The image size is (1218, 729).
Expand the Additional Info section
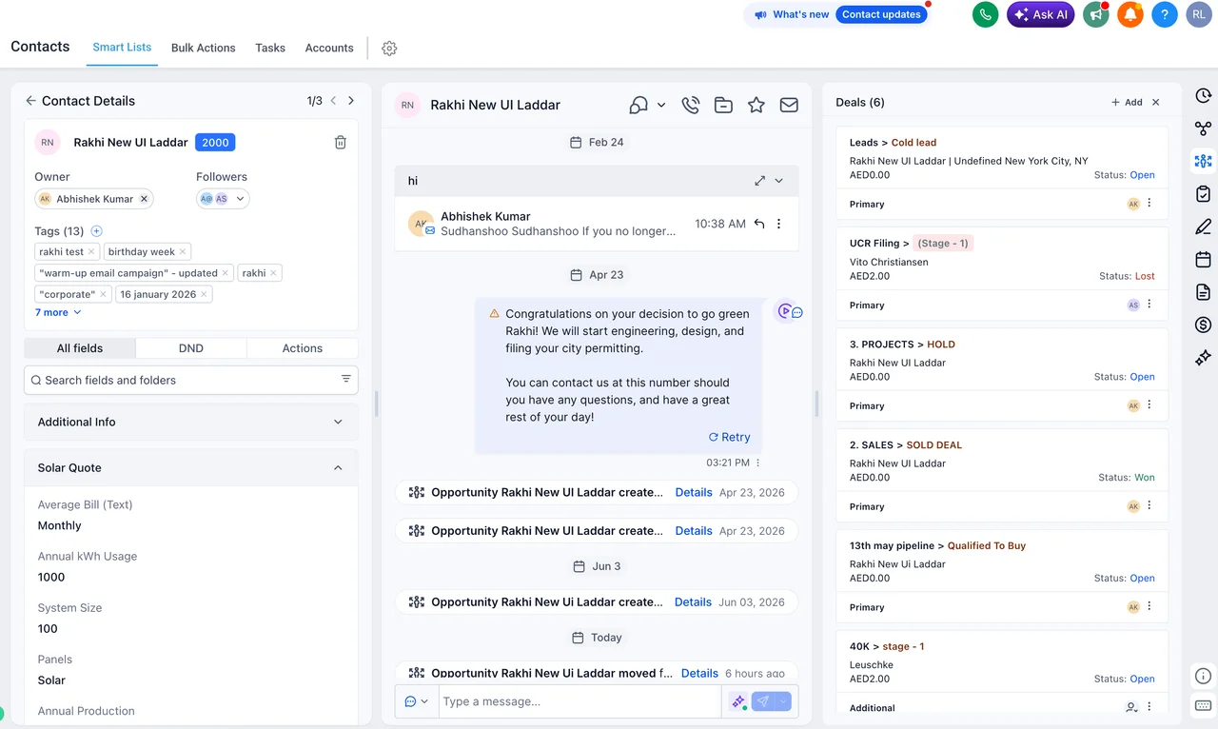tap(190, 422)
